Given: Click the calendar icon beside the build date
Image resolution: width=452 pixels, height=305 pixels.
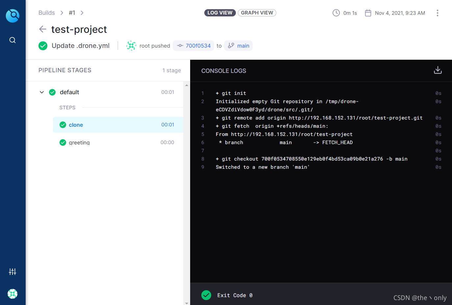Looking at the screenshot, I should [x=368, y=13].
